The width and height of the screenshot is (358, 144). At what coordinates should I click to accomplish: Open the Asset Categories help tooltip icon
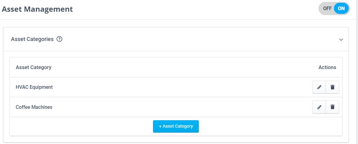coord(60,39)
